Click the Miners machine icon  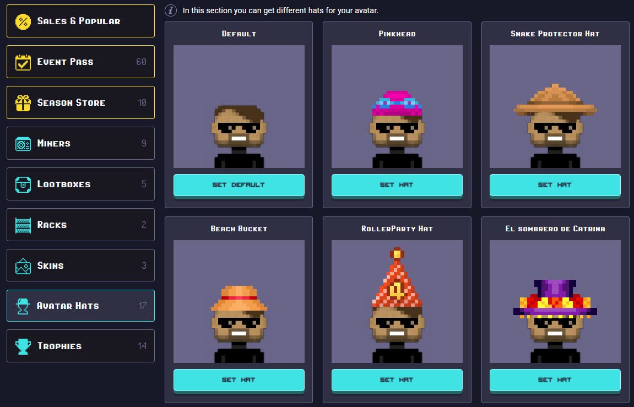23,144
